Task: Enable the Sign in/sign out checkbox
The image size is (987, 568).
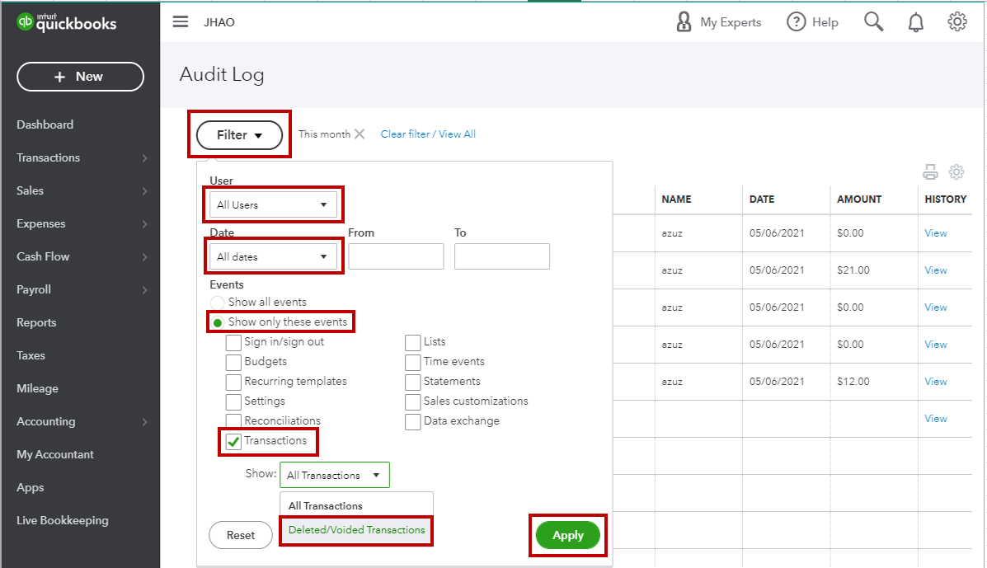Action: (233, 341)
